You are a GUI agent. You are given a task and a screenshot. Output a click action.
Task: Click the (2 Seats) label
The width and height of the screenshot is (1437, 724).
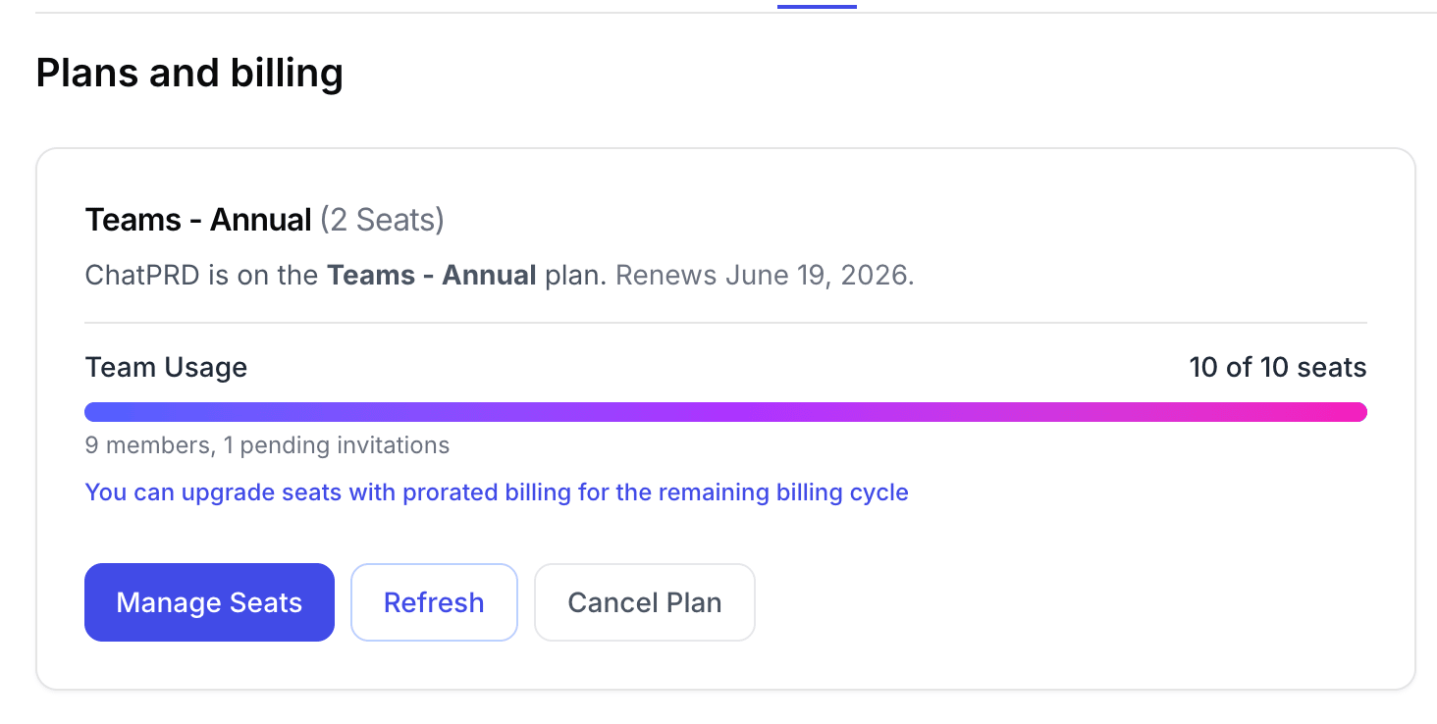coord(382,220)
